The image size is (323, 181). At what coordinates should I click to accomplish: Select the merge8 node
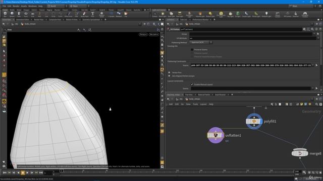(300, 153)
